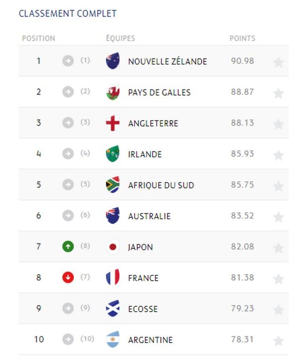Select the Position column header
The width and height of the screenshot is (304, 361).
coord(38,38)
